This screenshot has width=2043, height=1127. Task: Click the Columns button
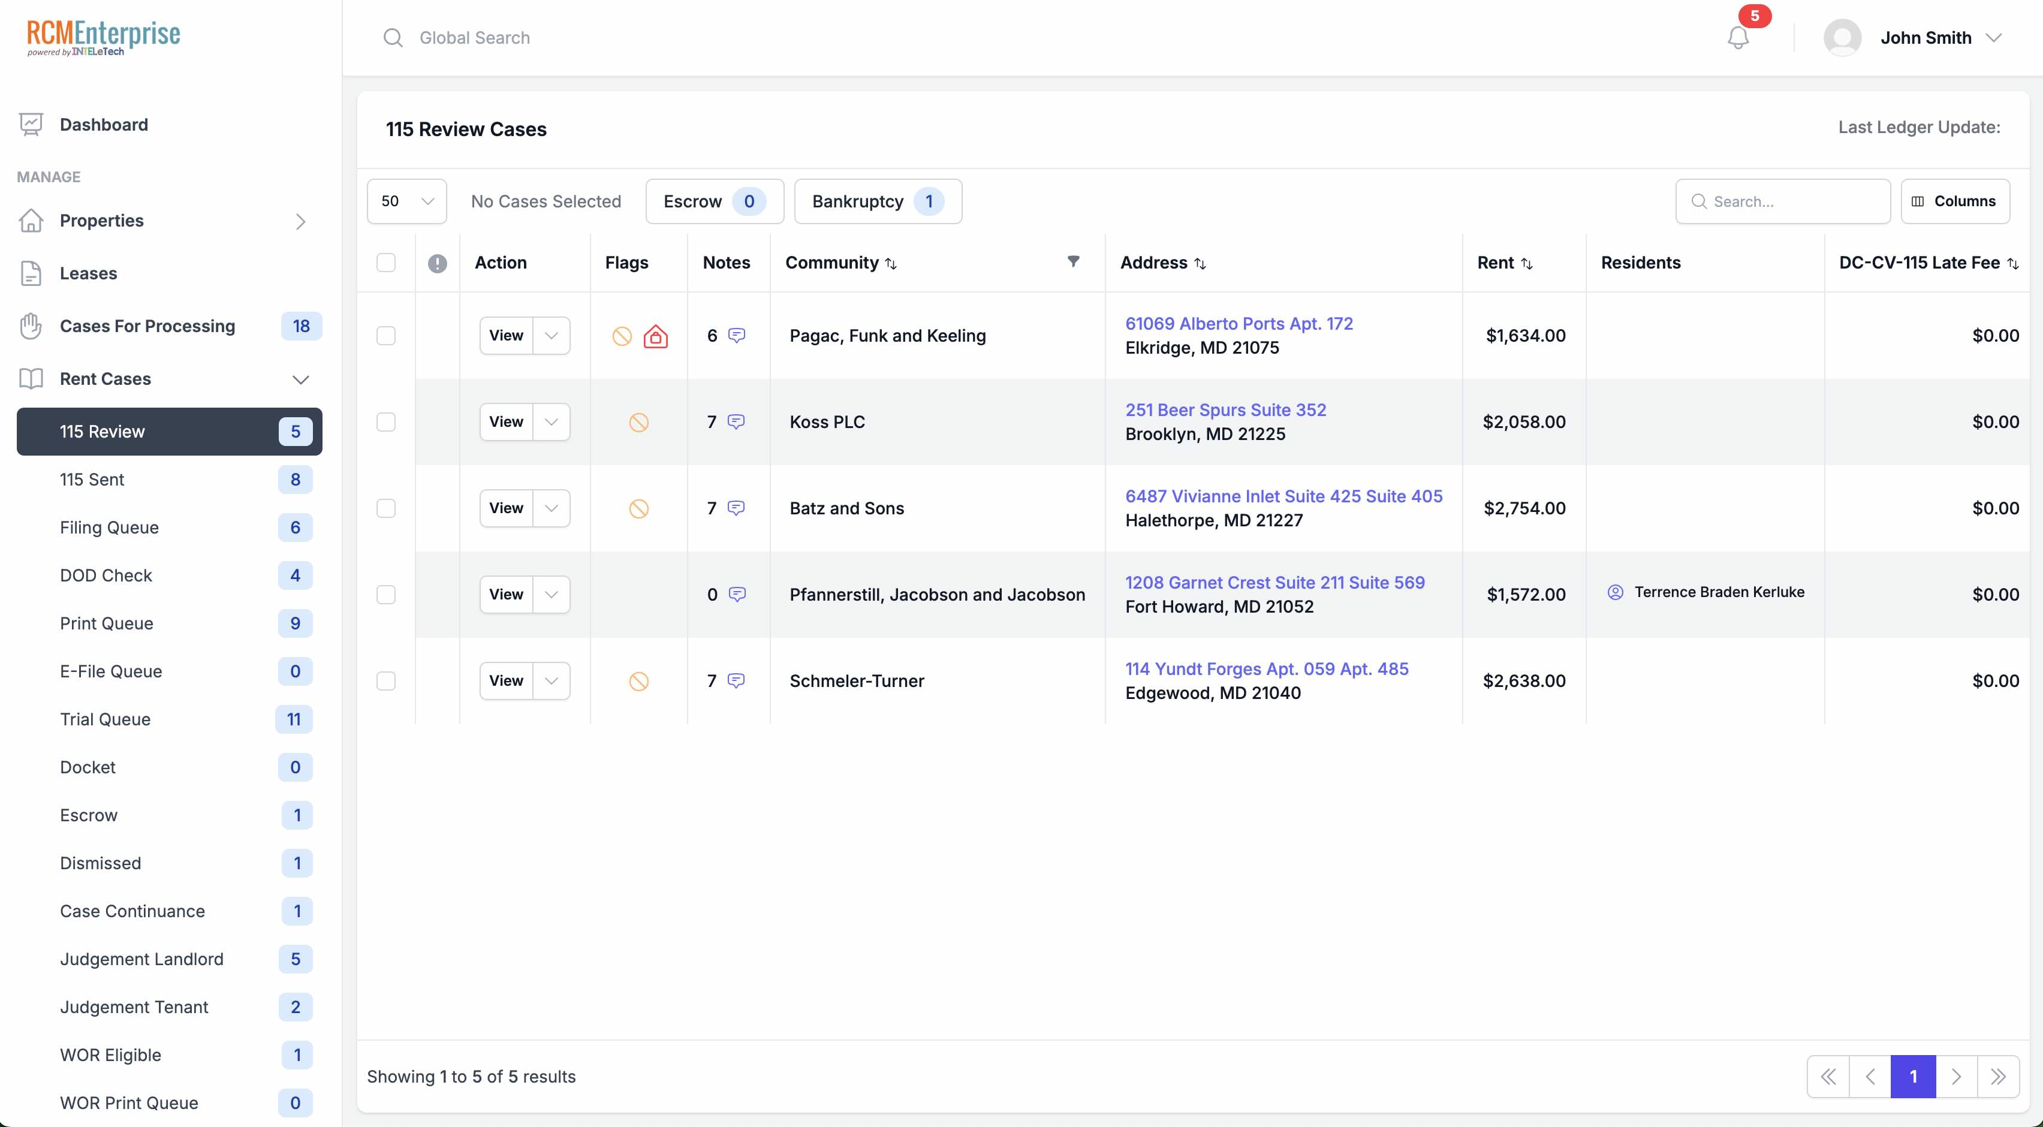1955,201
